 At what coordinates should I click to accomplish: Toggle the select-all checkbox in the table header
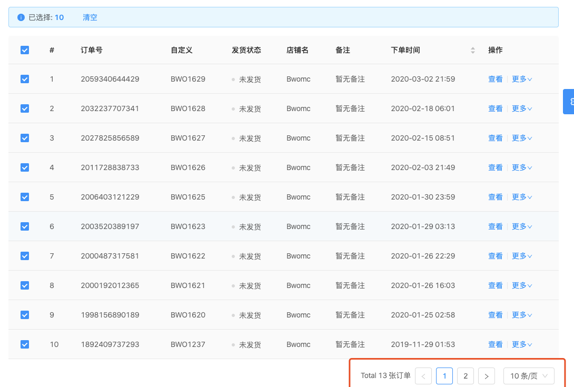(x=25, y=49)
